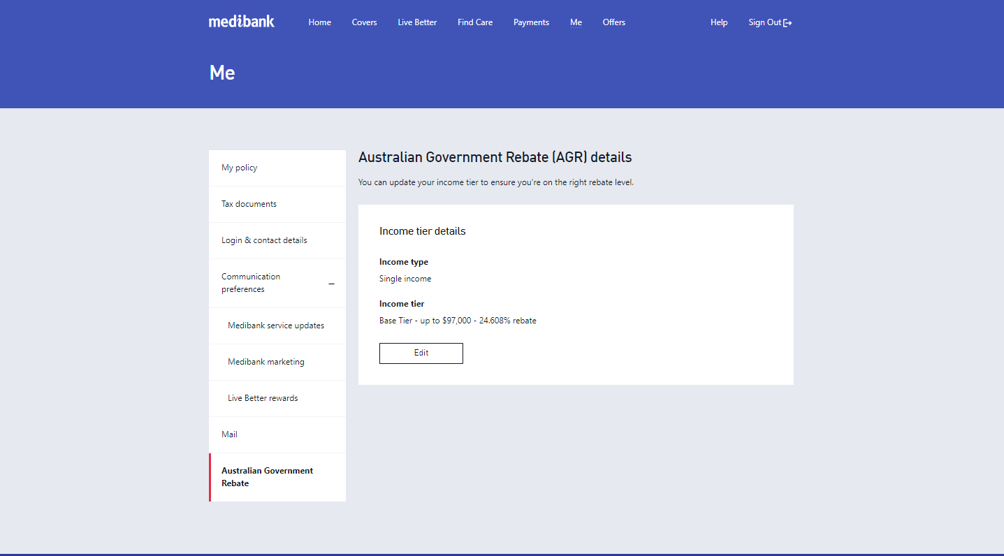Open the Help link
Image resolution: width=1004 pixels, height=556 pixels.
click(719, 22)
